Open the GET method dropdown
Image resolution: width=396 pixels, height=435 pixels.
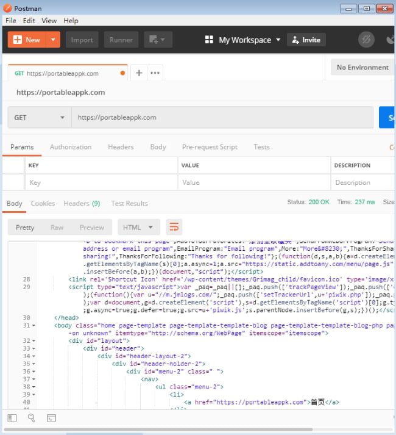tap(40, 118)
